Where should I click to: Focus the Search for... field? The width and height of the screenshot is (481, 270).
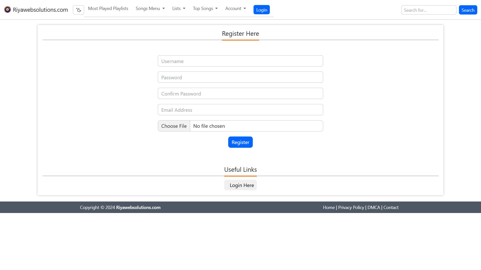tap(428, 10)
